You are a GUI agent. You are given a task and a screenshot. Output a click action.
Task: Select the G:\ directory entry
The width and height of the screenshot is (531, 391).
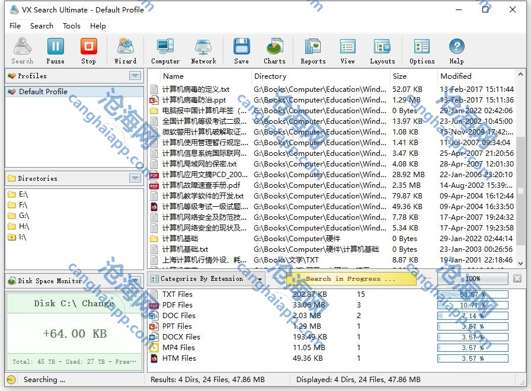[24, 216]
